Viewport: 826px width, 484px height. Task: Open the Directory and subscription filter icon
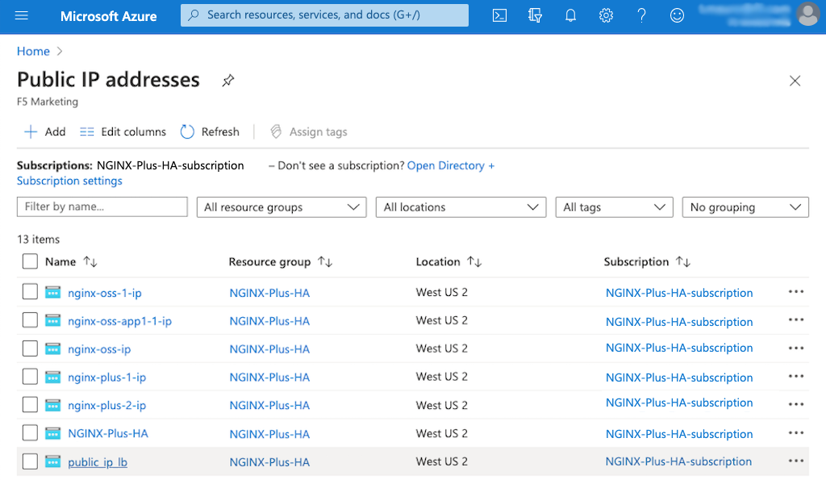pos(535,15)
